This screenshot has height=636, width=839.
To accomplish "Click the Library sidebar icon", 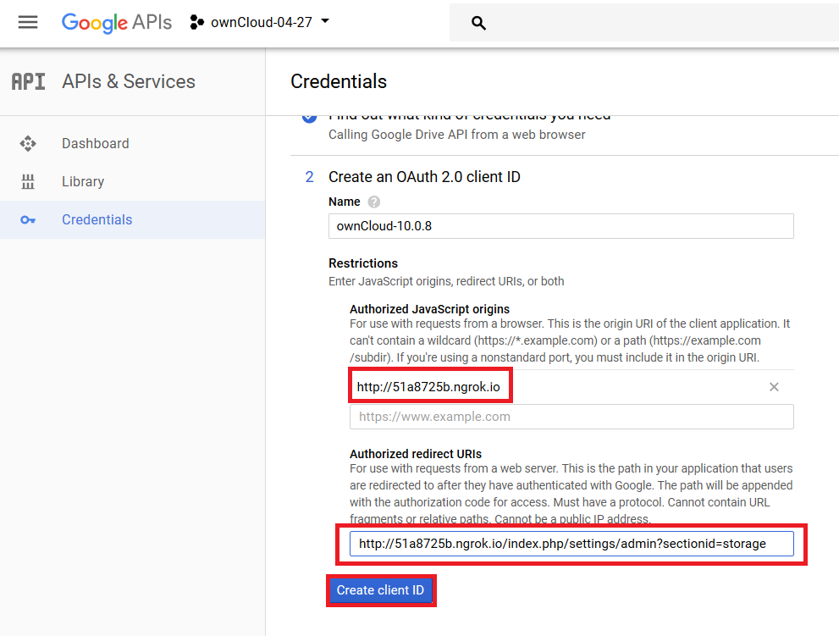I will click(28, 182).
